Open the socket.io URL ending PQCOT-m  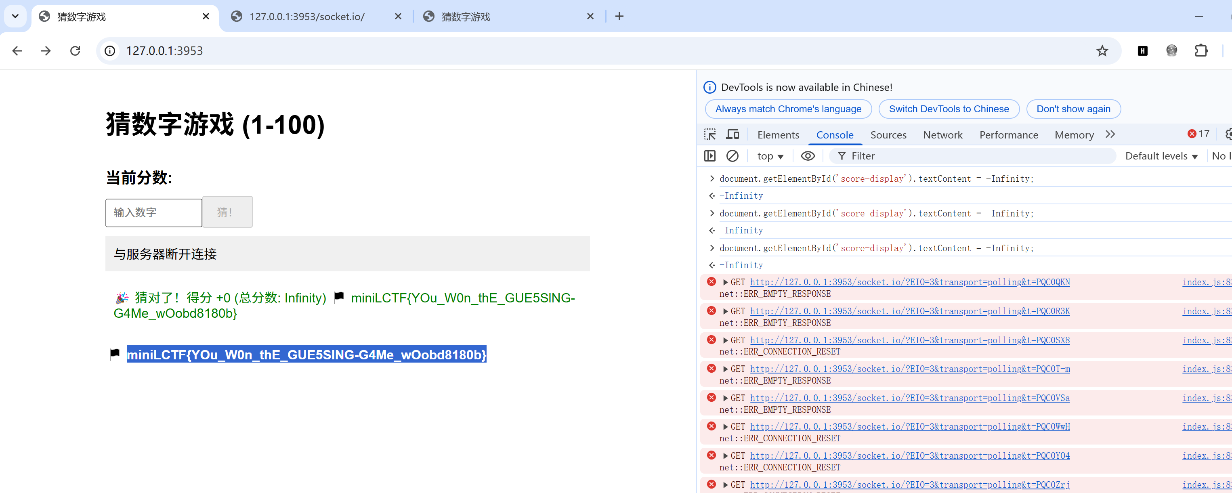[x=910, y=369]
